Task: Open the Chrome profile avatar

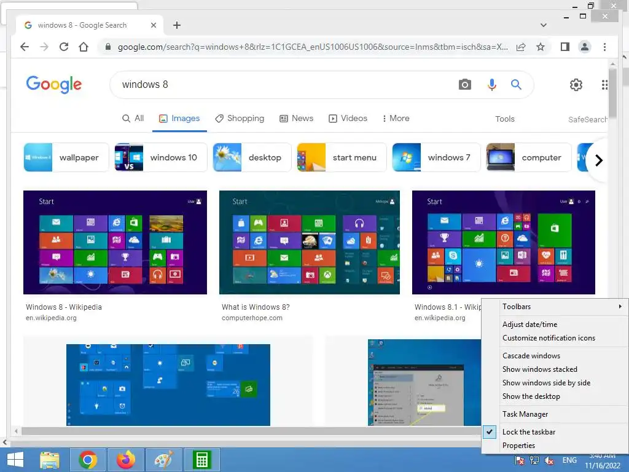Action: [585, 47]
